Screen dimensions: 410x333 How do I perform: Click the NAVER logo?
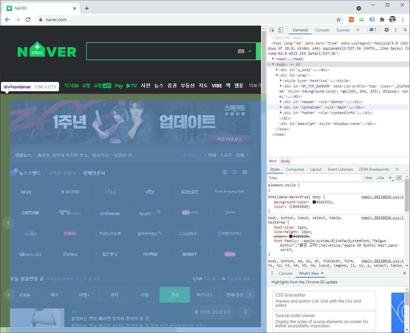[47, 50]
